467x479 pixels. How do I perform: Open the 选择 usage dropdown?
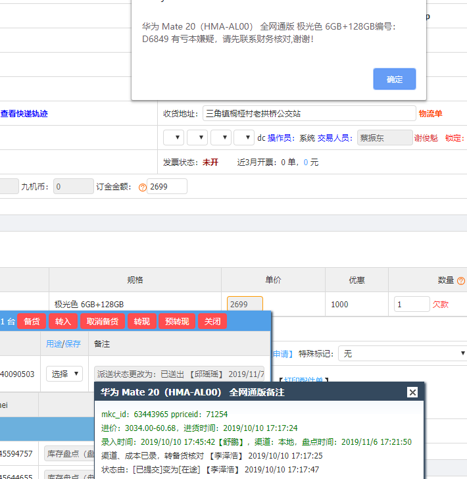(64, 374)
